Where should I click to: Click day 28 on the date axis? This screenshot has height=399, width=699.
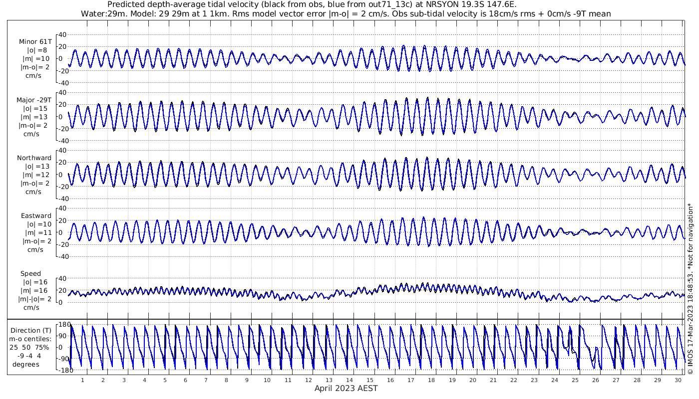pos(637,380)
